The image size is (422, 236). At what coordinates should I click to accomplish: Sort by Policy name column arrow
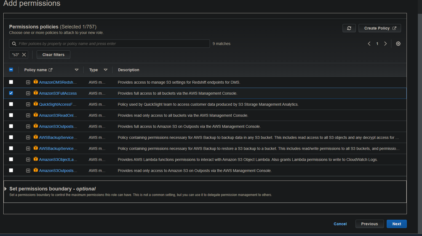77,70
